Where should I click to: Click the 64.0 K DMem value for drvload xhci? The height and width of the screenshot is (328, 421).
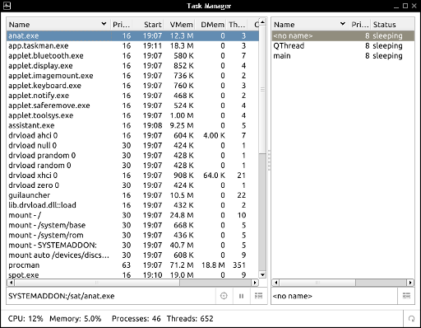(214, 176)
